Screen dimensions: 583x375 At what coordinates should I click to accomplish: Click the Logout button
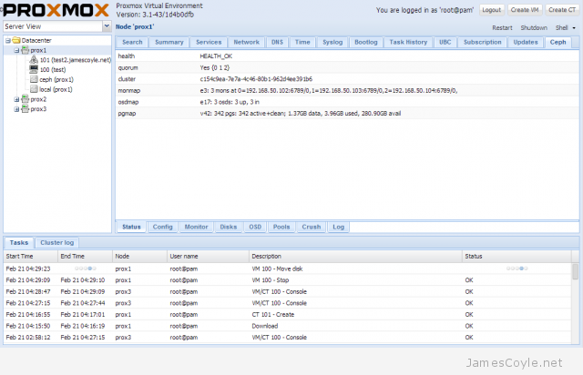coord(491,10)
